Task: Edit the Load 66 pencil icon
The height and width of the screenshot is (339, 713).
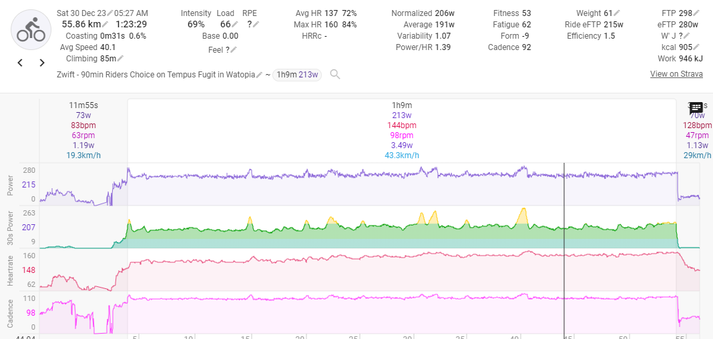Action: click(x=234, y=25)
